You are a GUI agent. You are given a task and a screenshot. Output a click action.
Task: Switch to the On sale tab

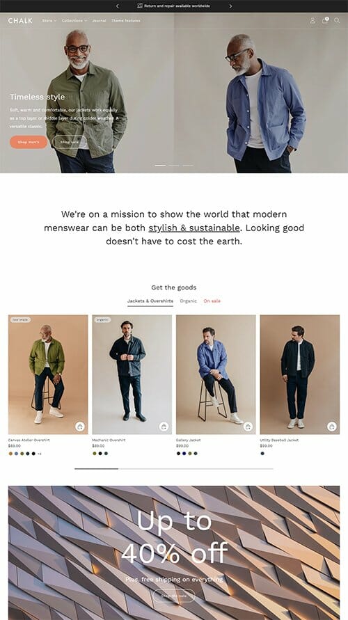pos(212,301)
